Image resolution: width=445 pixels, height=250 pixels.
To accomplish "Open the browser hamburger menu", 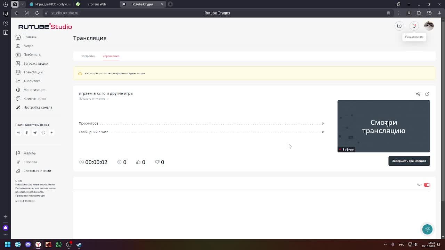I will pos(409,4).
